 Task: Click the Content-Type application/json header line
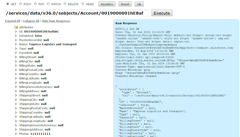click(150, 67)
